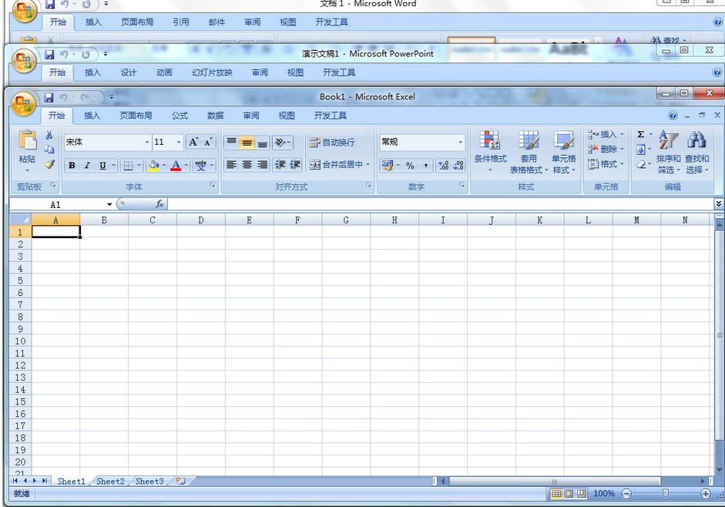Click the increase font size icon
The width and height of the screenshot is (725, 507).
click(x=193, y=142)
